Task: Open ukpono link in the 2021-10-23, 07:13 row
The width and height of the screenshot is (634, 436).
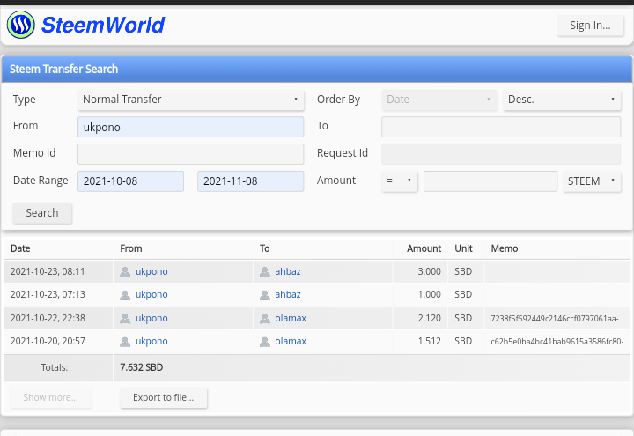Action: (151, 294)
